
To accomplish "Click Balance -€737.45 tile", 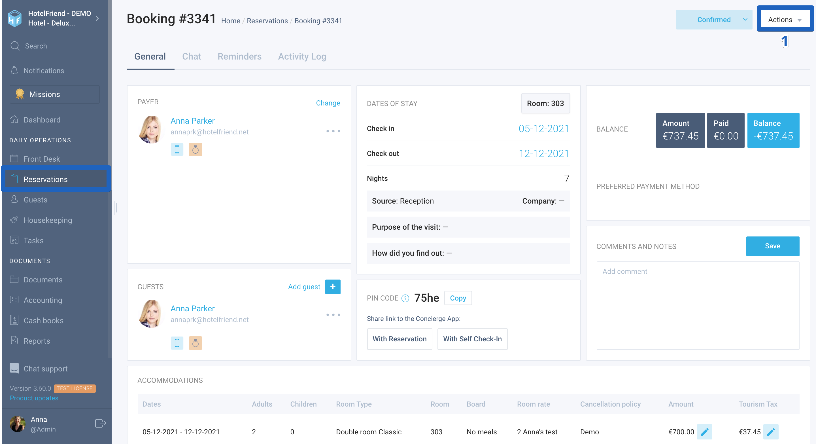I will point(773,130).
